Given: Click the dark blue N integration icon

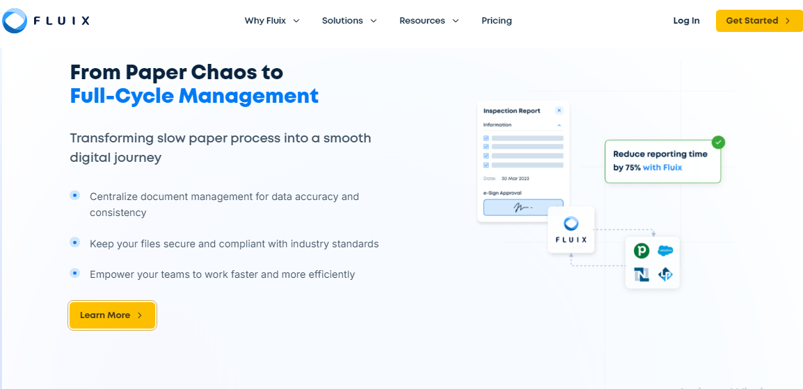Looking at the screenshot, I should click(642, 274).
